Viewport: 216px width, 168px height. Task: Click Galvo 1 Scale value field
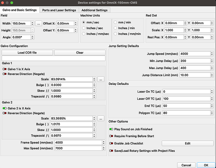[x=71, y=79]
